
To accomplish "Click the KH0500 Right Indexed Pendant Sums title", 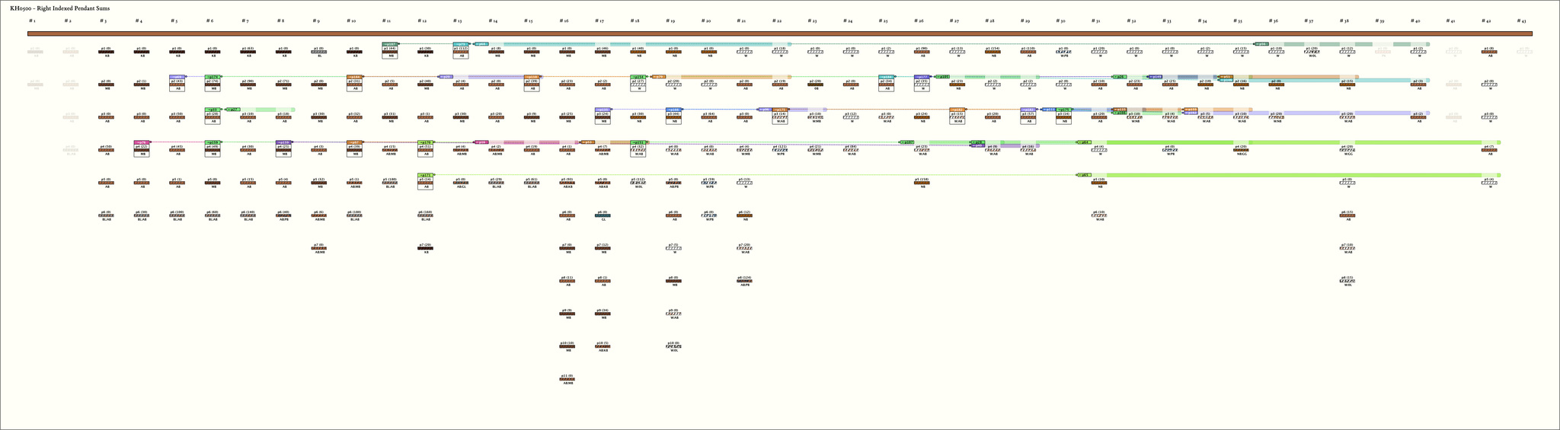I will coord(59,7).
